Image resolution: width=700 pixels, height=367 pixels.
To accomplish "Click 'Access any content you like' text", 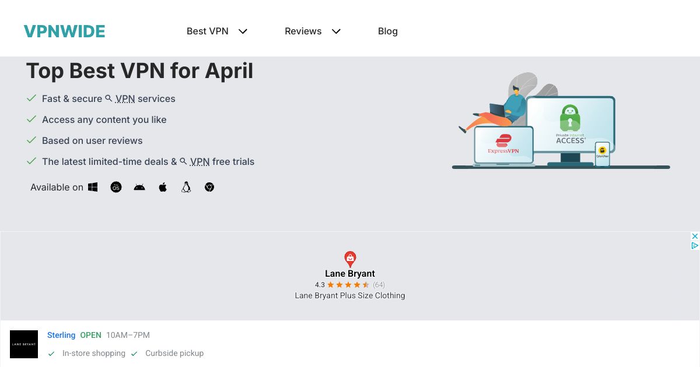I will pyautogui.click(x=104, y=119).
